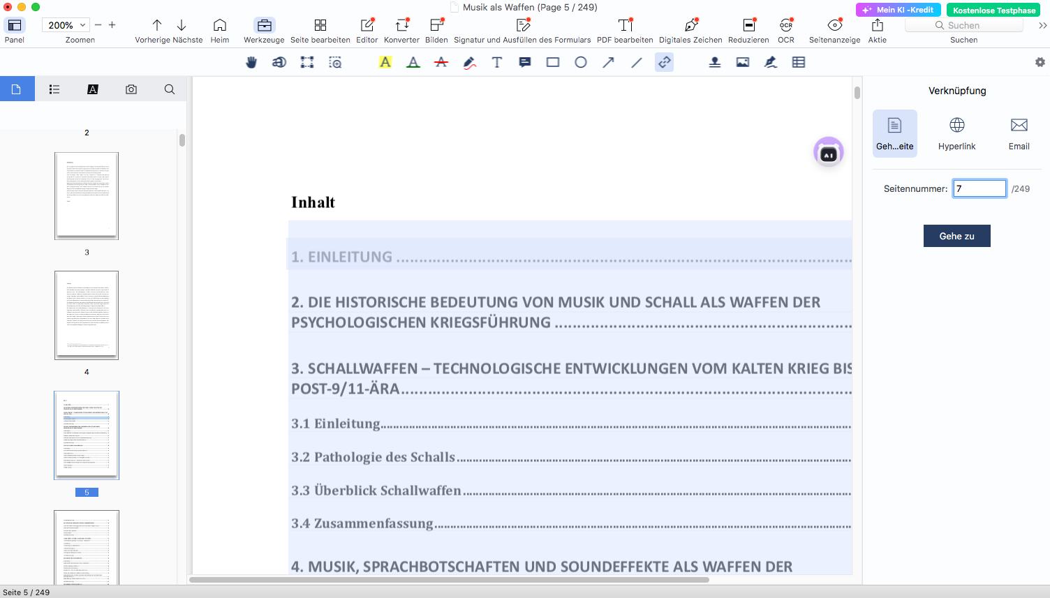Screen dimensions: 1050x598
Task: Toggle the link (Verknüpfung) tool
Action: [x=665, y=62]
